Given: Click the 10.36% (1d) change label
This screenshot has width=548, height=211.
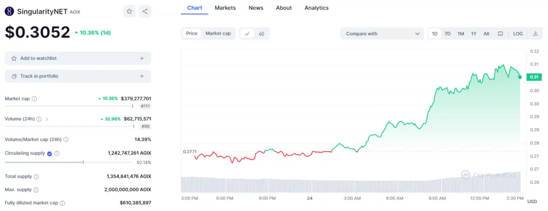Looking at the screenshot, I should (x=93, y=33).
